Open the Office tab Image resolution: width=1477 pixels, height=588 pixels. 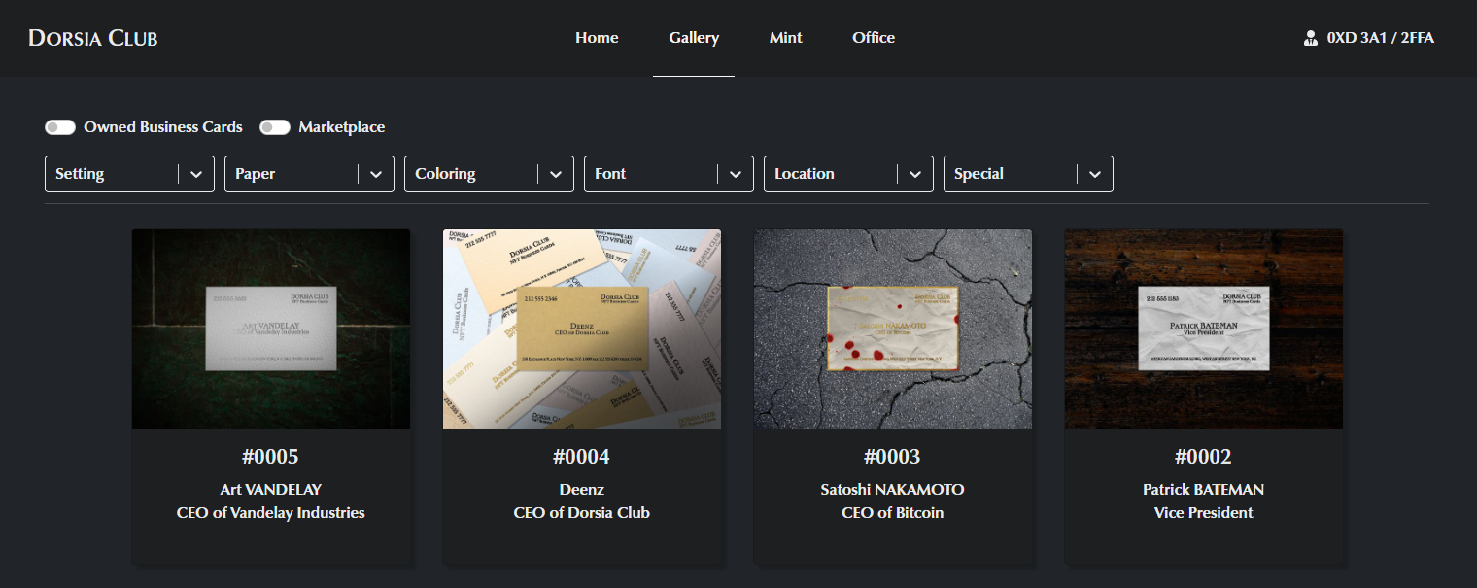click(874, 38)
